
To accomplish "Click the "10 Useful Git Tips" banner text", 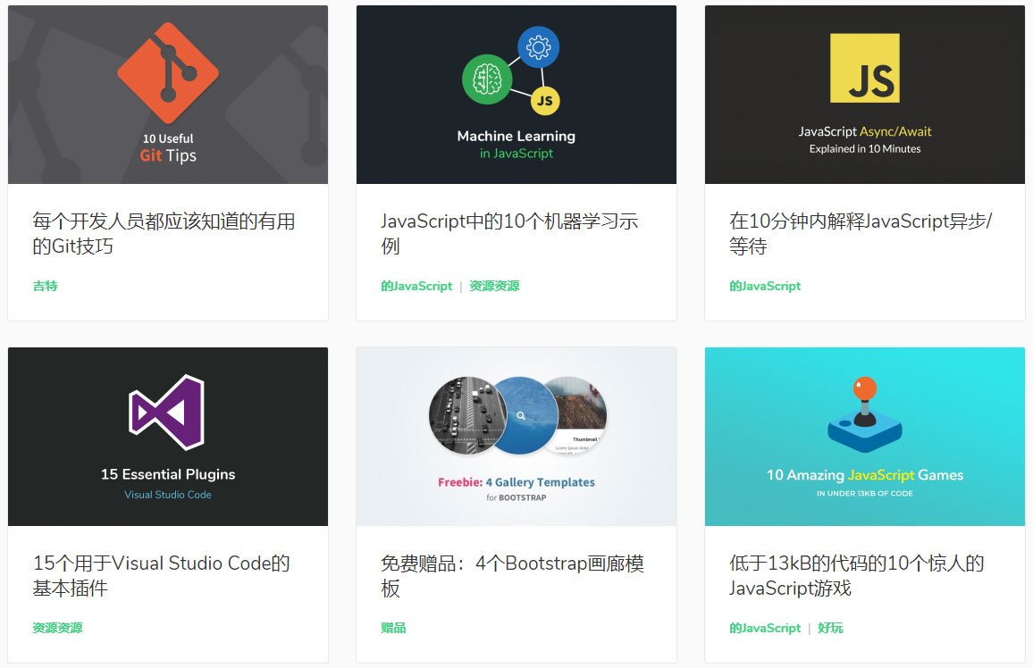I will tap(168, 148).
